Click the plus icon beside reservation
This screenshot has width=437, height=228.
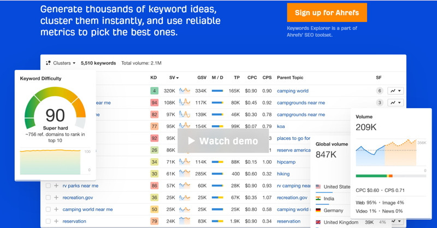point(56,221)
